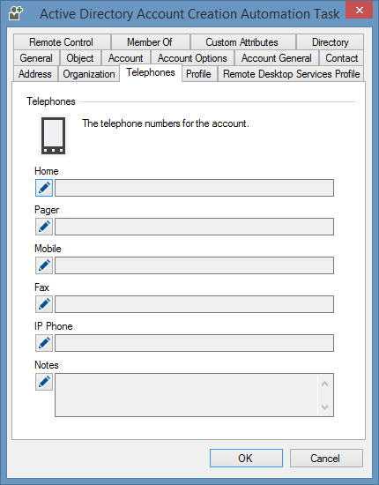This screenshot has height=485, width=379.
Task: Switch to the Remote Control tab
Action: [62, 42]
